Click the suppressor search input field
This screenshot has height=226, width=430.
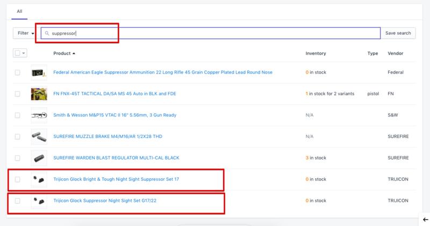point(215,33)
